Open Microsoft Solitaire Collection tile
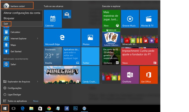This screenshot has height=112, width=189. click(x=111, y=38)
